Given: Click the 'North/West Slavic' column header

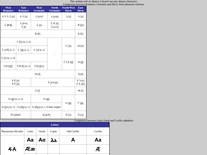Looking at the screenshot, I should pyautogui.click(x=68, y=9).
